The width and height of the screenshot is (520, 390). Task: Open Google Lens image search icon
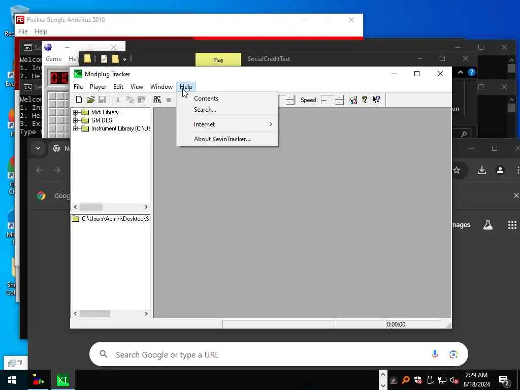click(x=453, y=354)
